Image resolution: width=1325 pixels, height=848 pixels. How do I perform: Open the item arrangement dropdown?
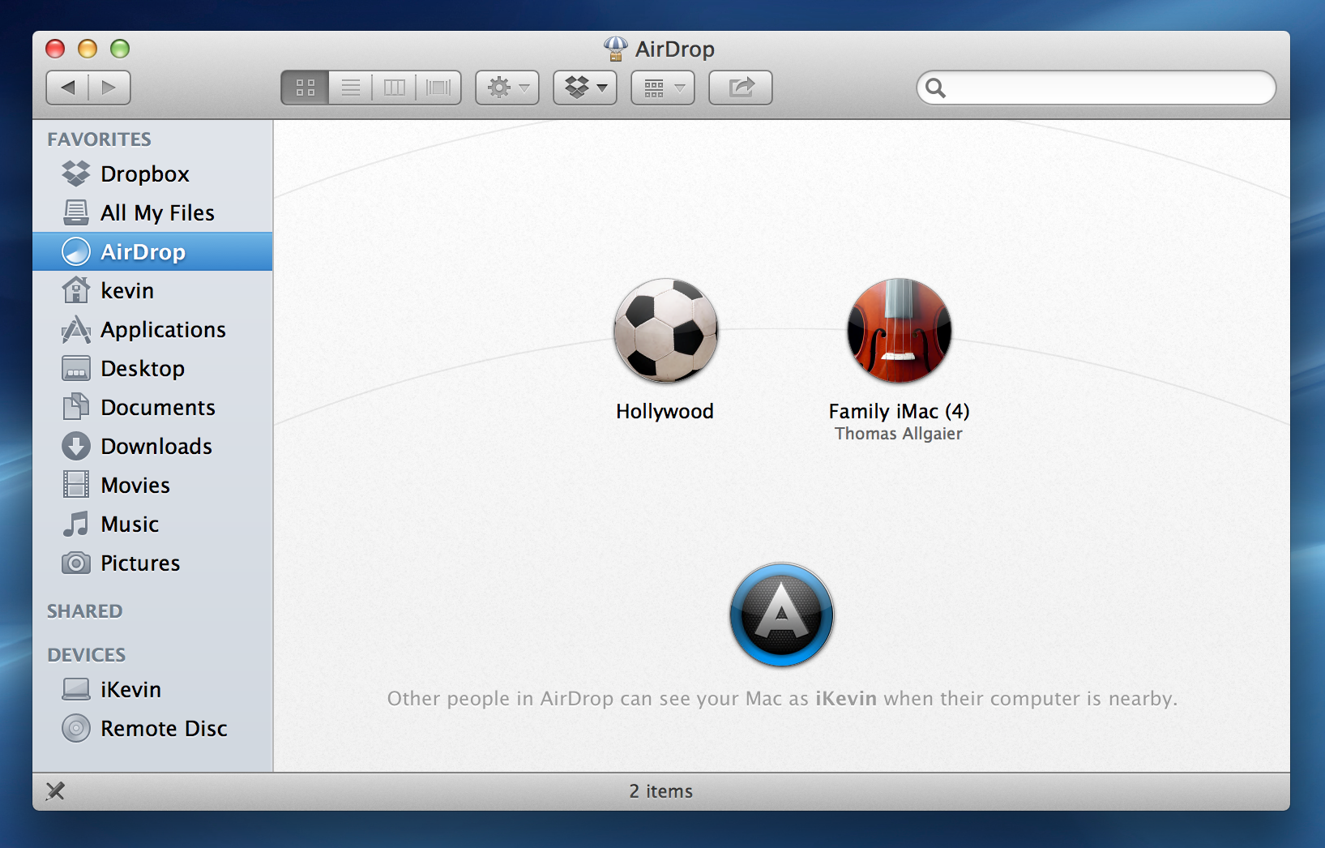(663, 88)
